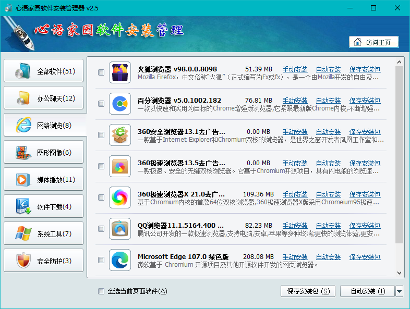The image size is (410, 309).
Task: Check the box for 360安全浏览器13.1
Action: coord(101,135)
